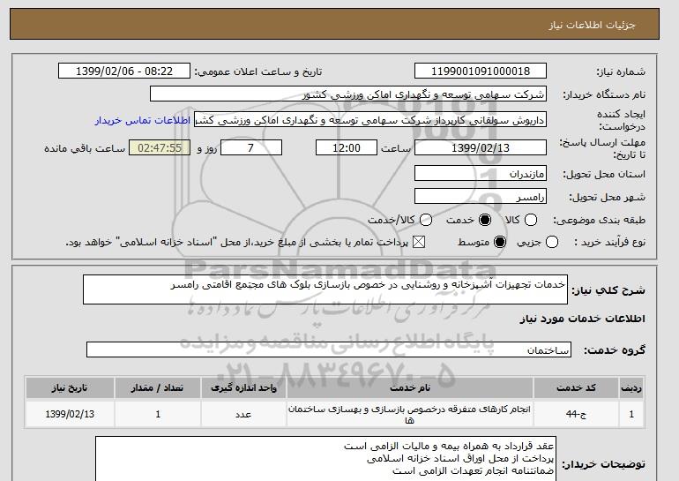Select the کالا radio button

(x=531, y=220)
